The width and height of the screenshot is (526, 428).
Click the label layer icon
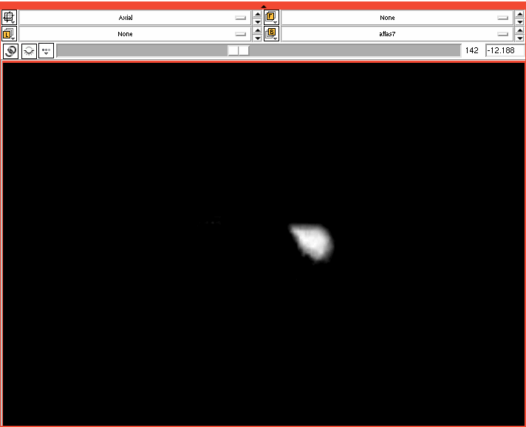10,34
